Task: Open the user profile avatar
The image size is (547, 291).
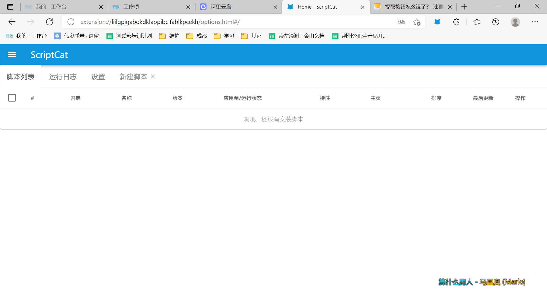Action: [x=515, y=22]
